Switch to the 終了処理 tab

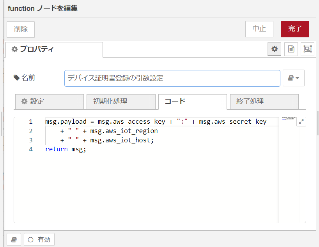(264, 102)
